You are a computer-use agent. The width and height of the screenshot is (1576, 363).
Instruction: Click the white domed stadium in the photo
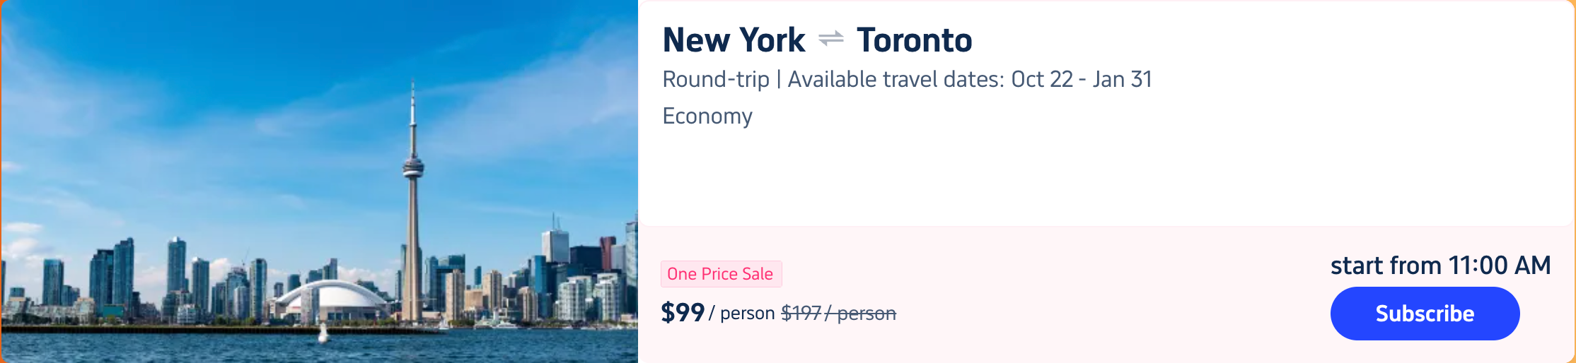(x=331, y=298)
